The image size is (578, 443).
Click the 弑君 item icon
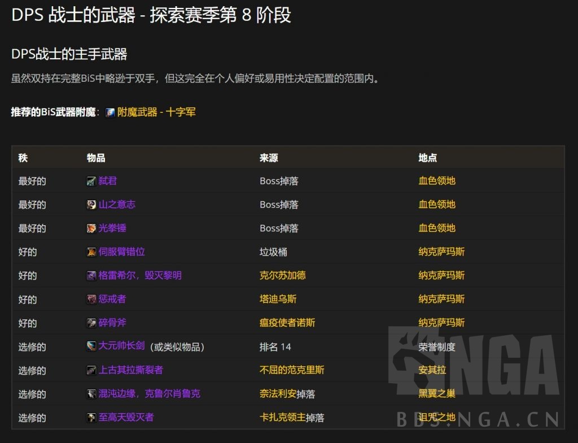(x=91, y=181)
